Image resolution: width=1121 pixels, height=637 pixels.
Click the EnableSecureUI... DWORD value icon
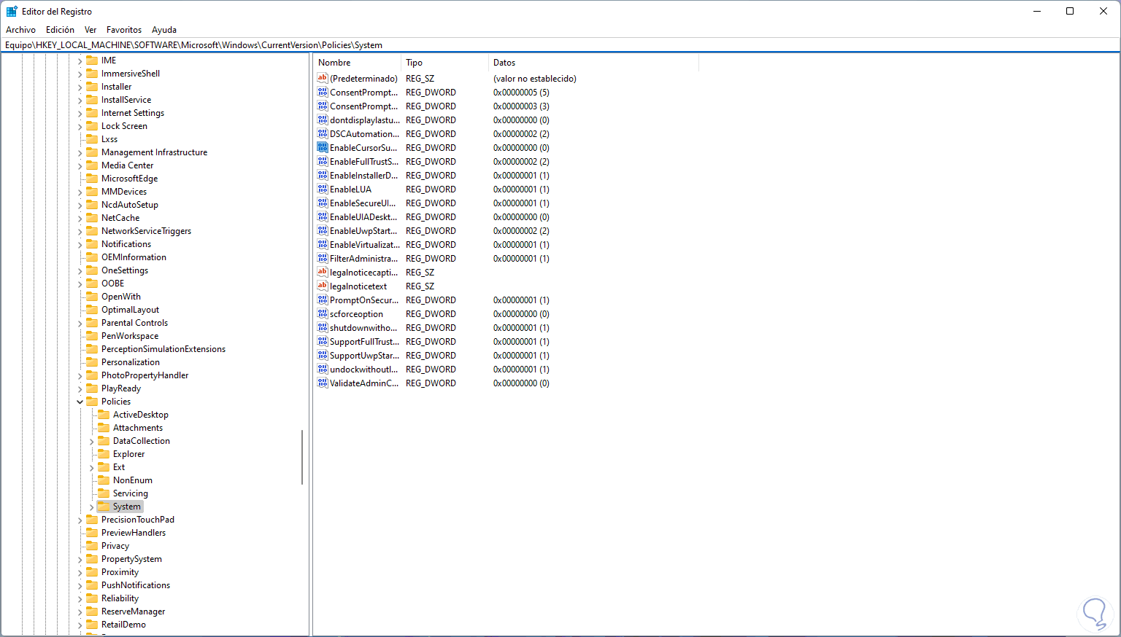pos(323,203)
